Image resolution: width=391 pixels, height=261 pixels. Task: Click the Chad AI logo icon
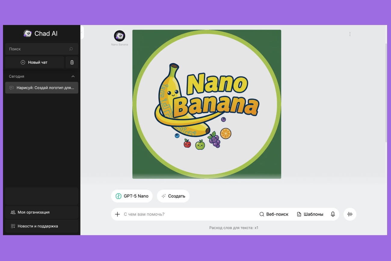coord(28,33)
